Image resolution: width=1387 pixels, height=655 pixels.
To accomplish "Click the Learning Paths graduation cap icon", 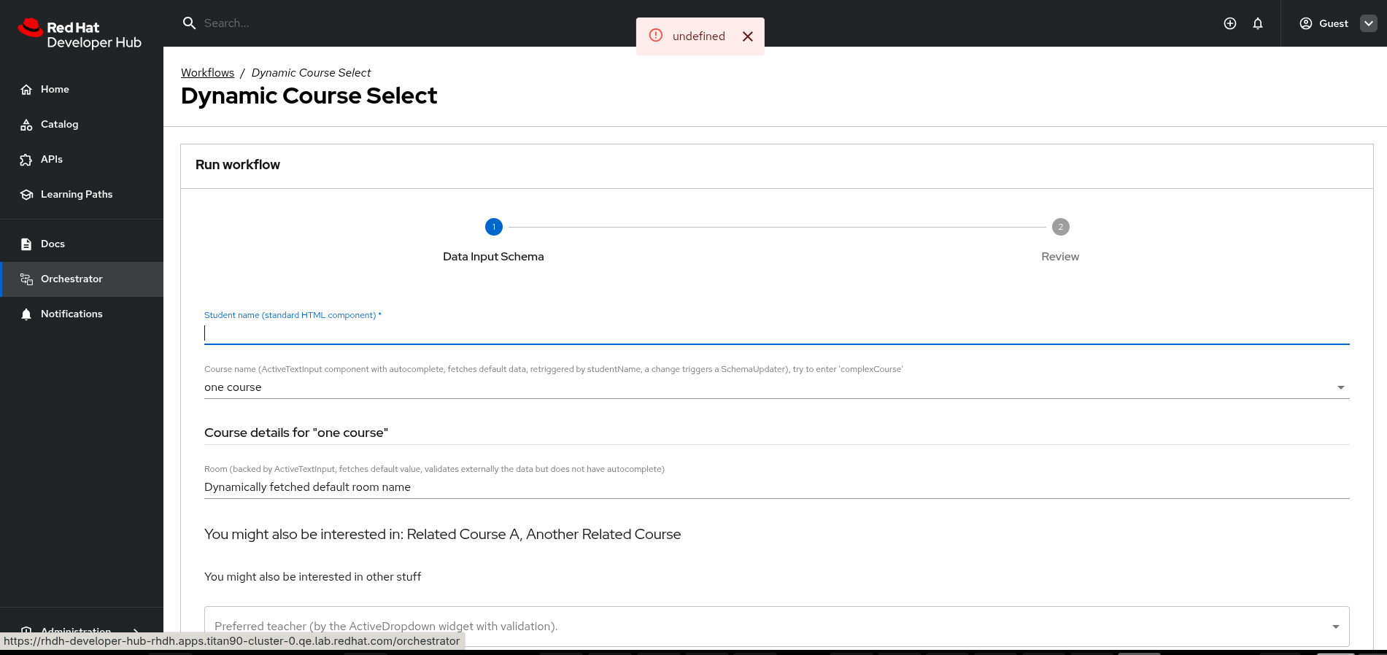I will pos(26,195).
